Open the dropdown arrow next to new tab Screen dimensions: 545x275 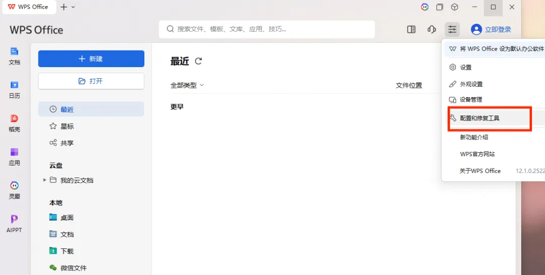pyautogui.click(x=73, y=7)
